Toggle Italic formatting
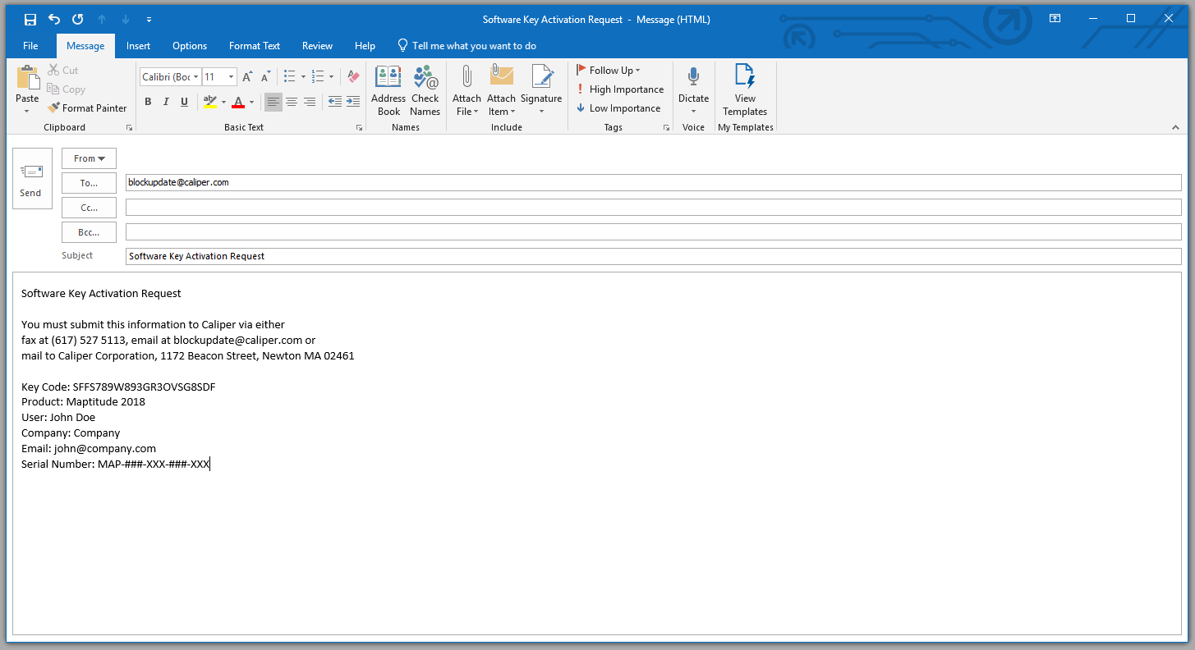This screenshot has width=1195, height=650. coord(166,102)
